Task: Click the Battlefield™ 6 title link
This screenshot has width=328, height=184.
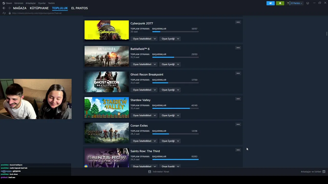Action: [x=140, y=49]
